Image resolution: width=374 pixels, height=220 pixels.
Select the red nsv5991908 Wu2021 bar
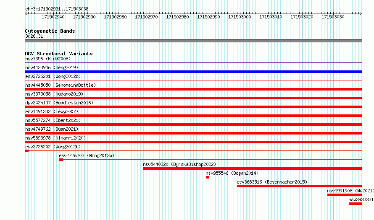point(345,195)
